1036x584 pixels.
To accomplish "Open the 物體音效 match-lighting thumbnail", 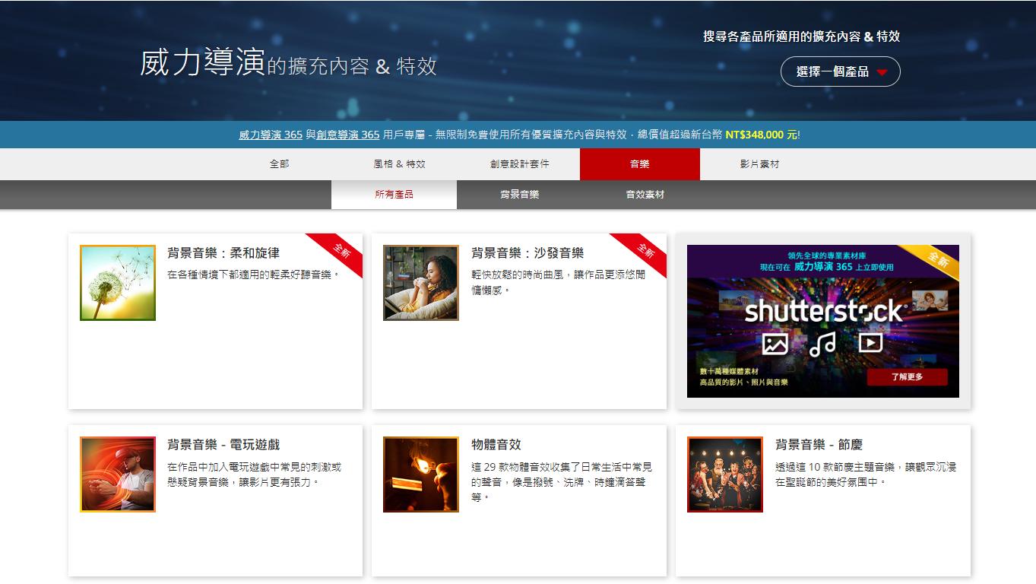I will [x=421, y=474].
